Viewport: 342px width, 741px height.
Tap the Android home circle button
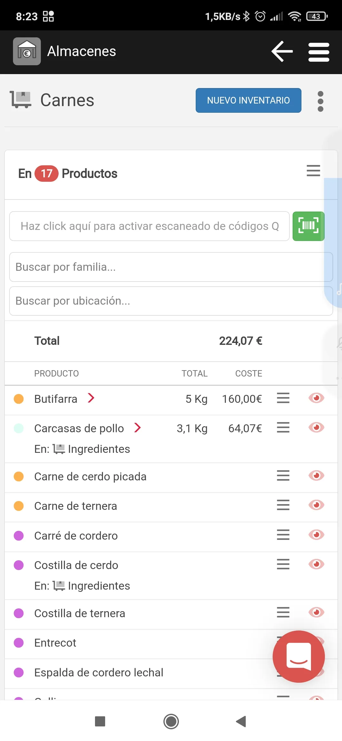[171, 721]
